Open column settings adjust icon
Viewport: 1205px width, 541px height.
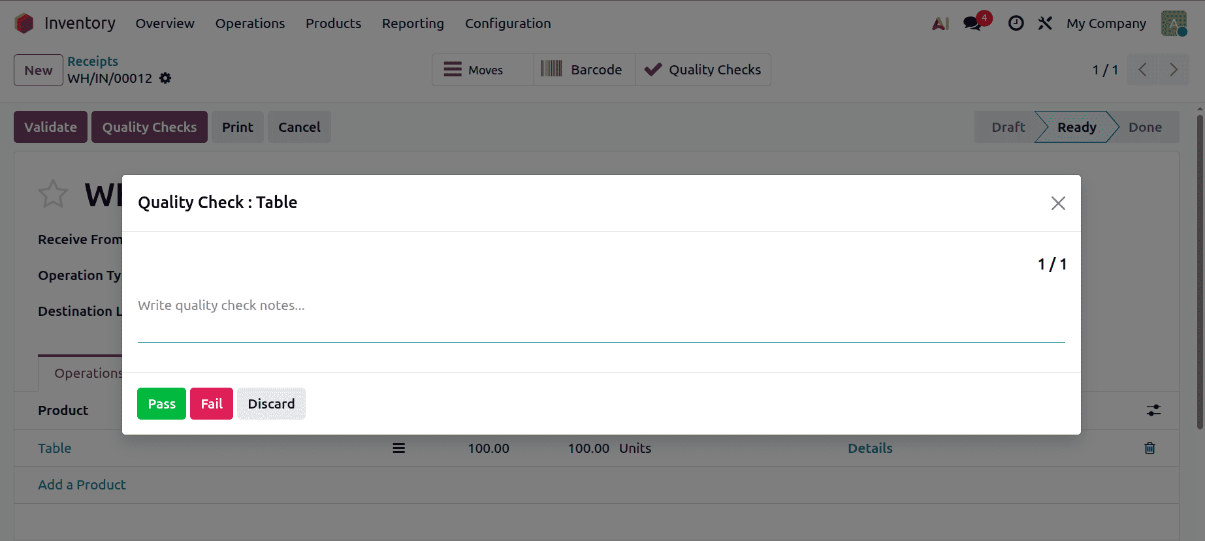click(1153, 410)
